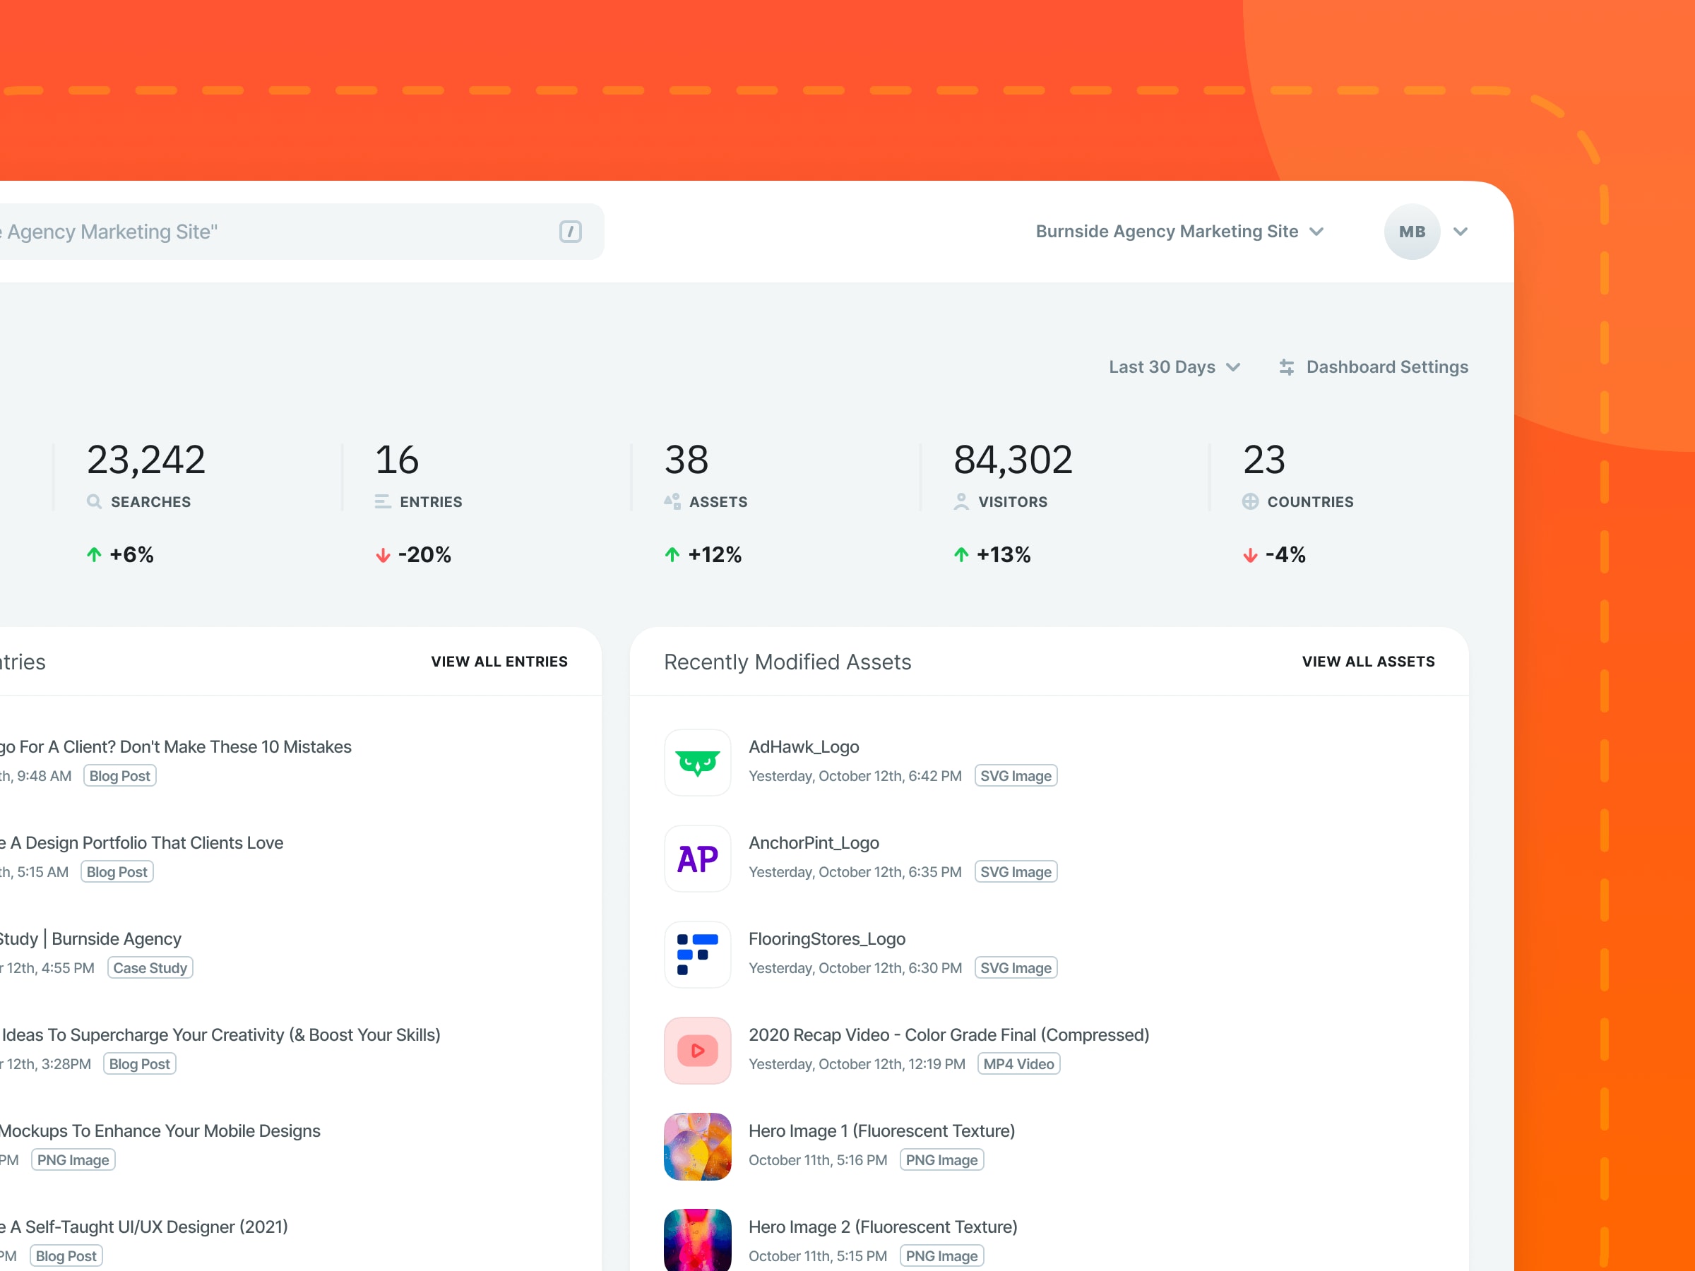
Task: Click the 23 countries count
Action: [x=1264, y=460]
